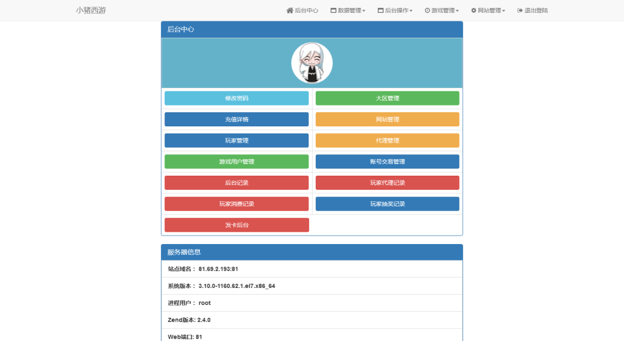Viewport: 624px width, 341px height.
Task: Expand the 网站管理 dropdown caret
Action: click(503, 11)
